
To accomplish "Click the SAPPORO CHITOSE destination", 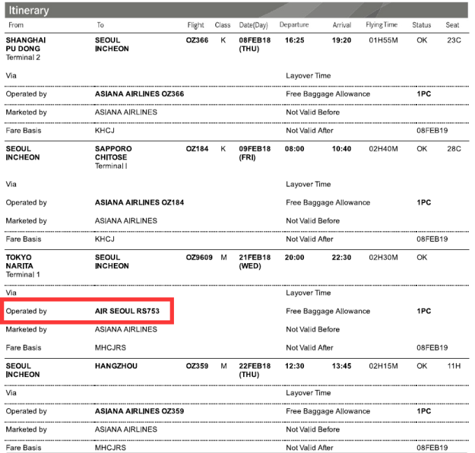I will click(113, 153).
